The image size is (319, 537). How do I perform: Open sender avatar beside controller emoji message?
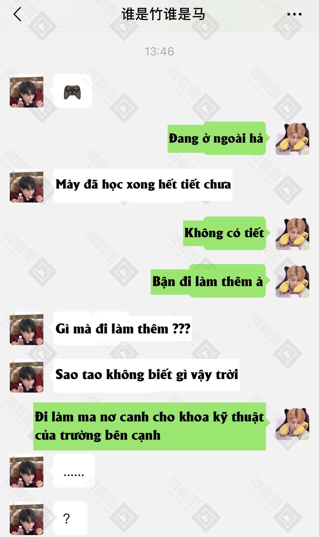click(x=27, y=91)
